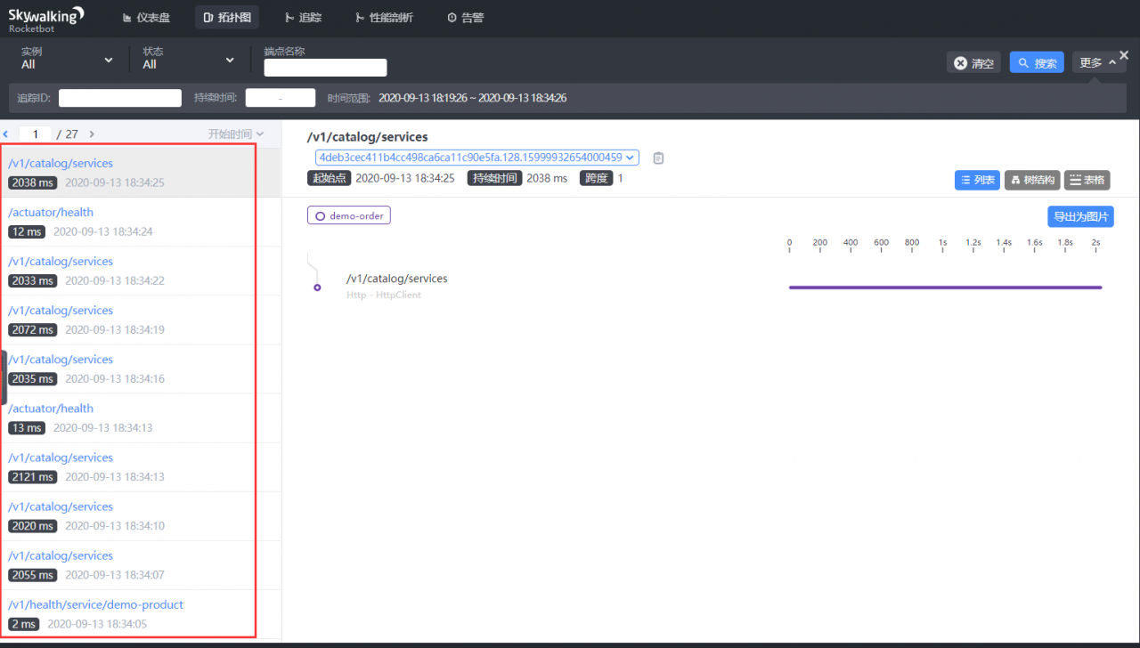Screen dimensions: 1140x648
Task: Open the 仪表盘 dashboard tab
Action: 146,18
